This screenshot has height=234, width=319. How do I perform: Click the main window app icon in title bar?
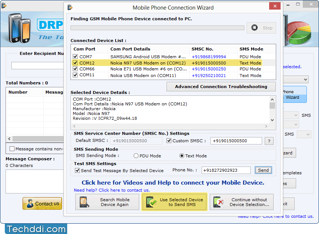click(x=4, y=6)
